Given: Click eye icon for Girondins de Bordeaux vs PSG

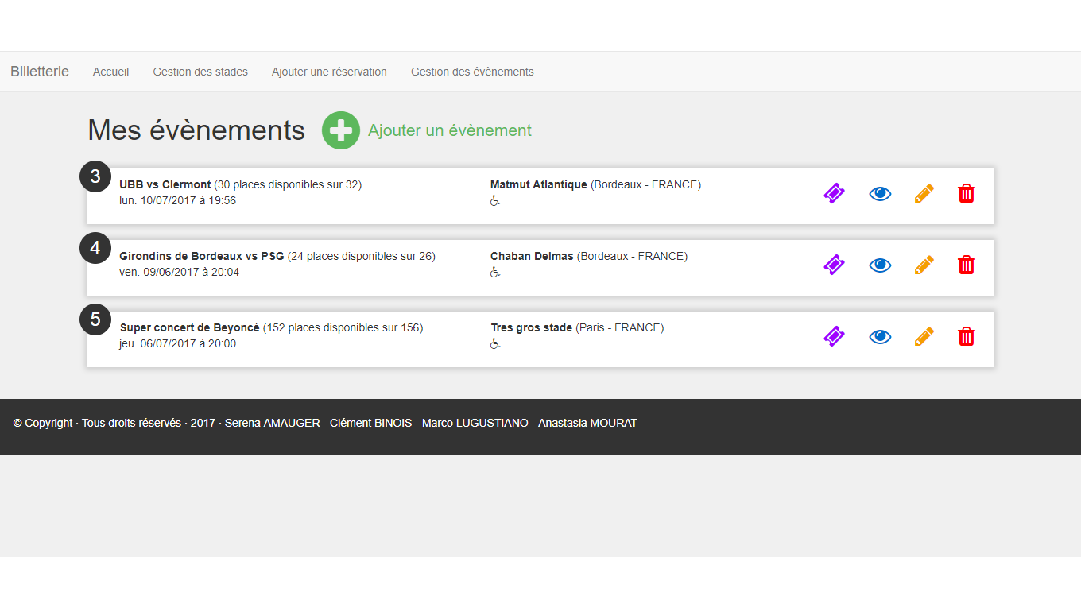Looking at the screenshot, I should pos(880,265).
